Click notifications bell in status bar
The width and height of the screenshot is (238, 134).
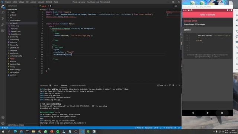coord(179,128)
